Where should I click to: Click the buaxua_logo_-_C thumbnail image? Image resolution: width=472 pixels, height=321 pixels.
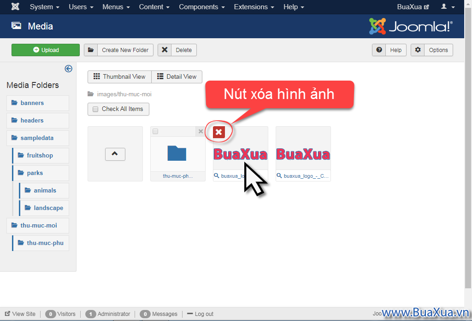tap(303, 154)
